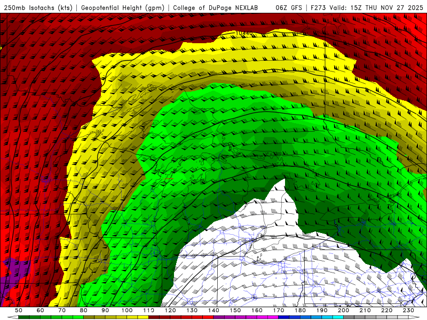Click the legend value "50"
Viewport: 427px width, 320px height.
(x=19, y=310)
